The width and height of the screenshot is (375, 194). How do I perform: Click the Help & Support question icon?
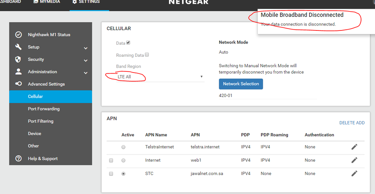18,158
